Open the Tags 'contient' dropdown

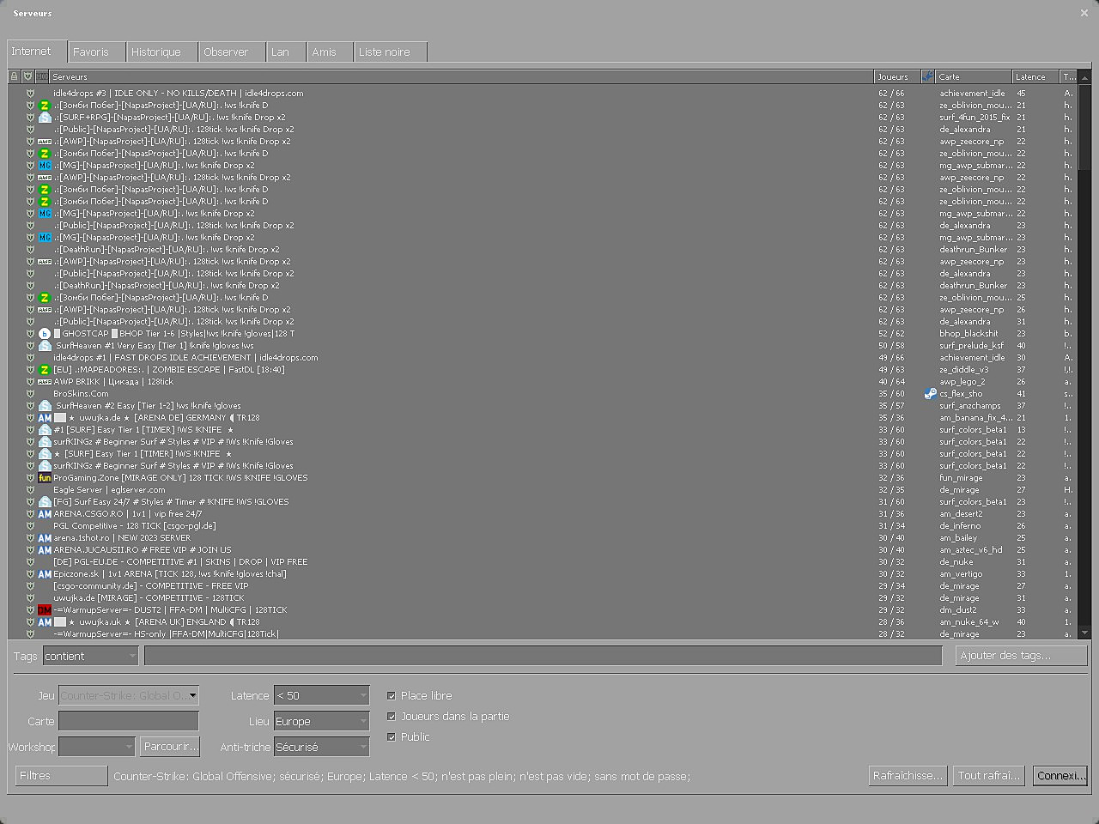pyautogui.click(x=90, y=656)
